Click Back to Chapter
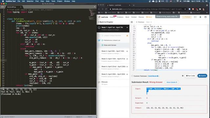210x118 pixels. (x=106, y=22)
